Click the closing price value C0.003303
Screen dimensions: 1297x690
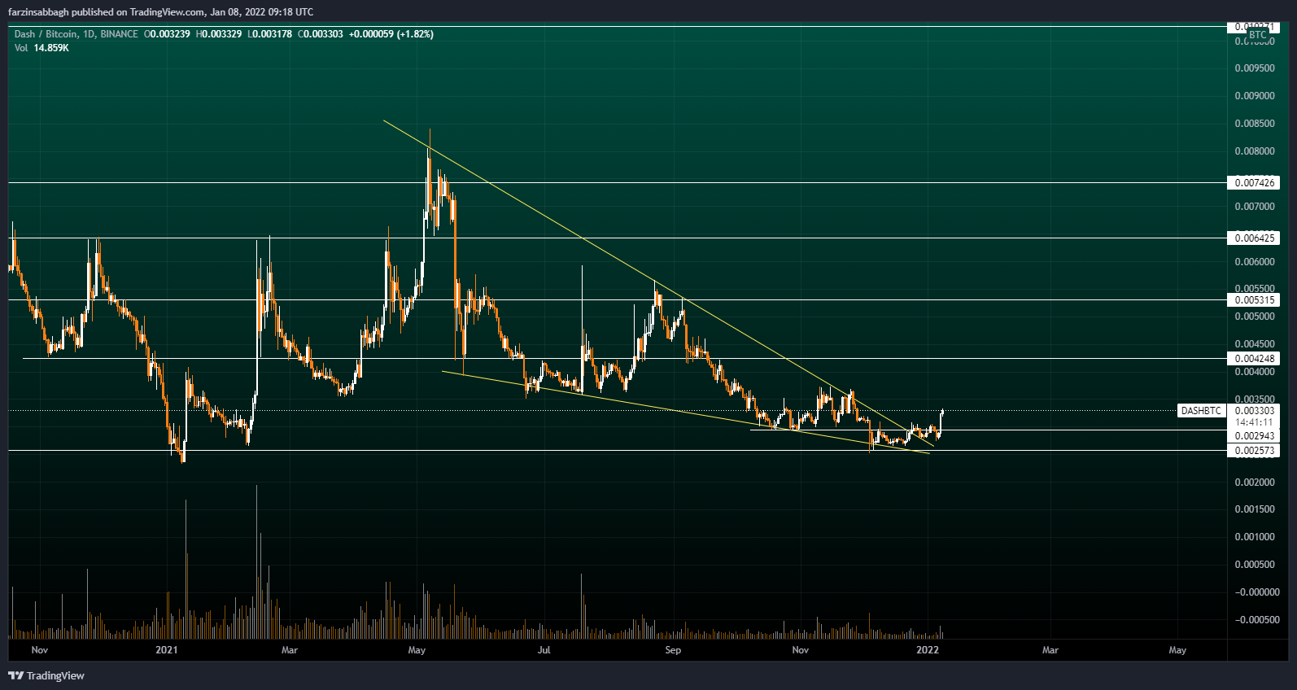point(321,34)
